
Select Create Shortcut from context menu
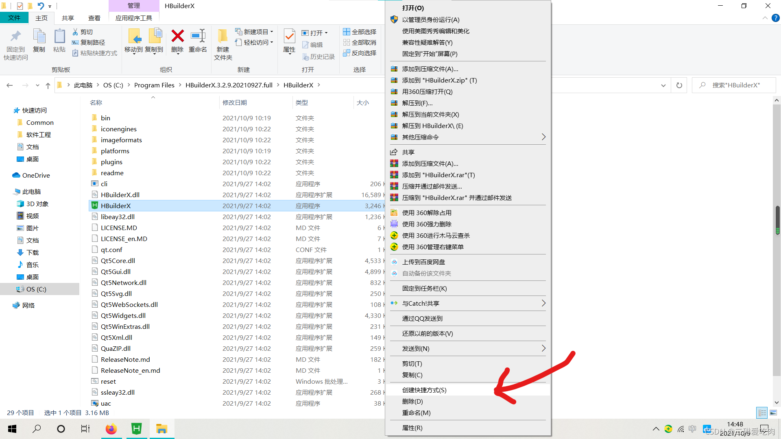pos(424,390)
